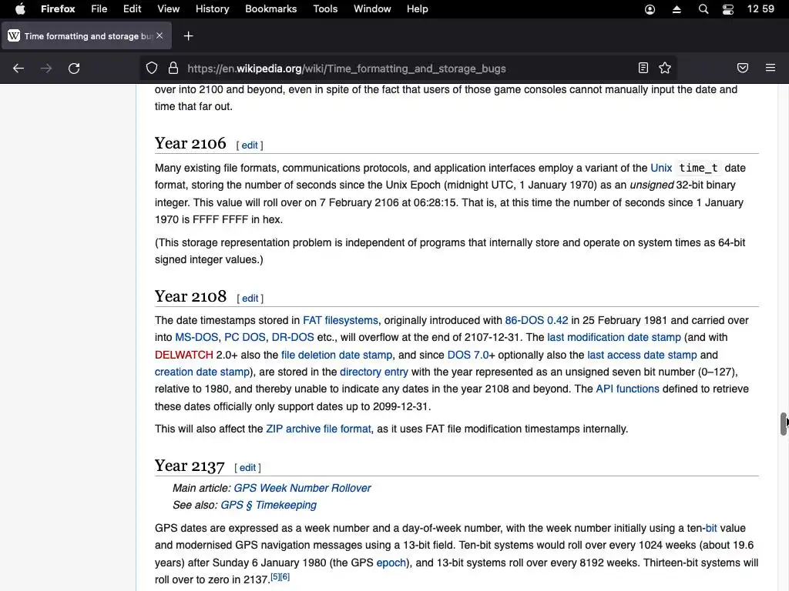Open GPS § Timekeeping see-also link

coord(269,506)
